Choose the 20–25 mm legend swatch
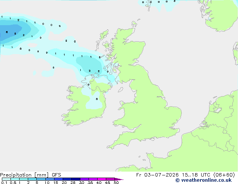 tap(67, 179)
